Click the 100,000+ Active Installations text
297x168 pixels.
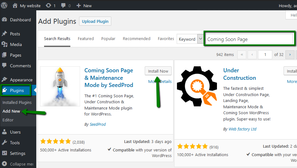click(203, 155)
